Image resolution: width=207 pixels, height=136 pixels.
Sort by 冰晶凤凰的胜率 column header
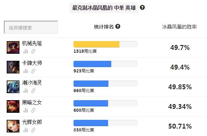point(179,27)
